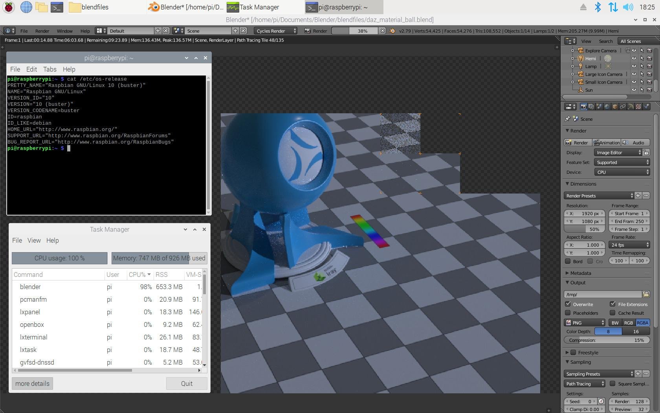Click the output path /tmp/ field
Viewport: 660px width, 413px height.
click(x=603, y=294)
